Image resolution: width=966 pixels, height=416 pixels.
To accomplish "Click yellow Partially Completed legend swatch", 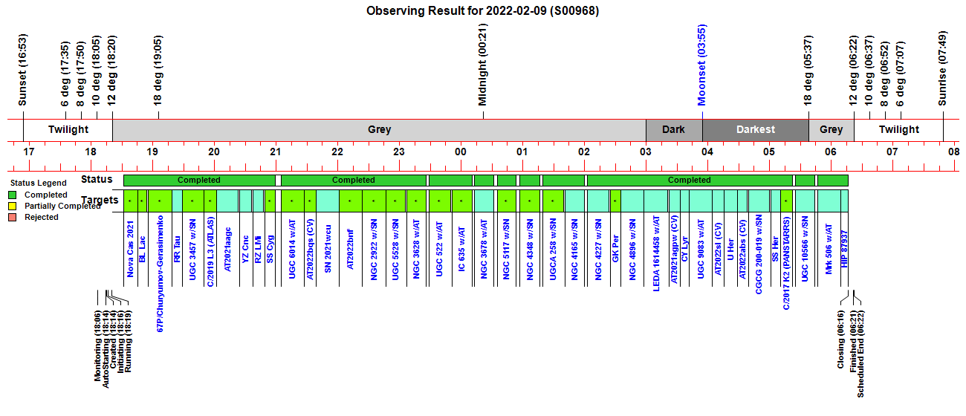I will [x=13, y=206].
